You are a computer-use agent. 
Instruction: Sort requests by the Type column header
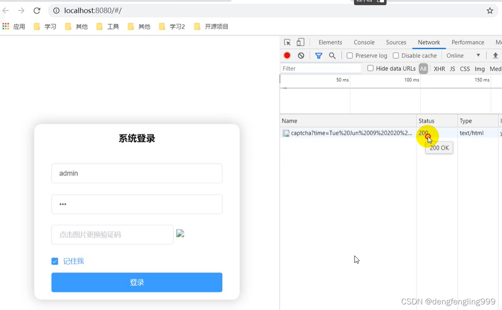478,121
